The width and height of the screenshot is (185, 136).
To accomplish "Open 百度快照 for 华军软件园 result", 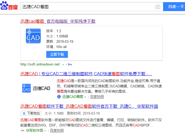I will (x=57, y=130).
